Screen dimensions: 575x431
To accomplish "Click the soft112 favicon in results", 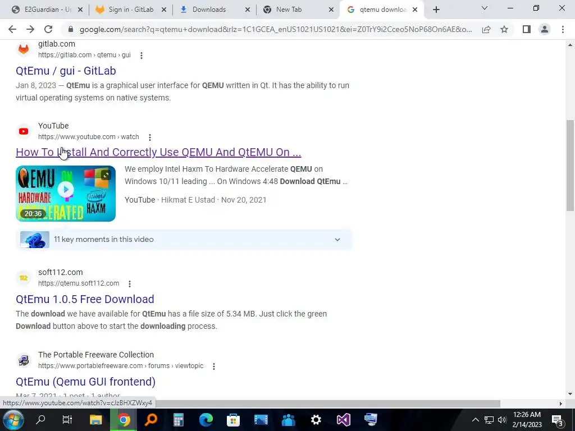I will click(24, 278).
